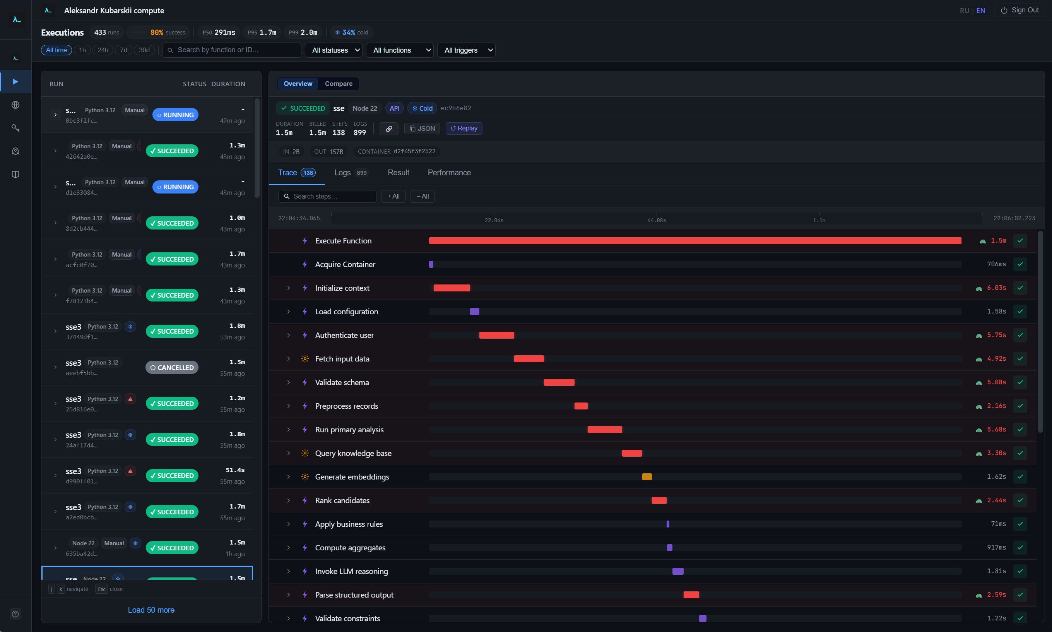
Task: Click the Replay button
Action: click(464, 128)
